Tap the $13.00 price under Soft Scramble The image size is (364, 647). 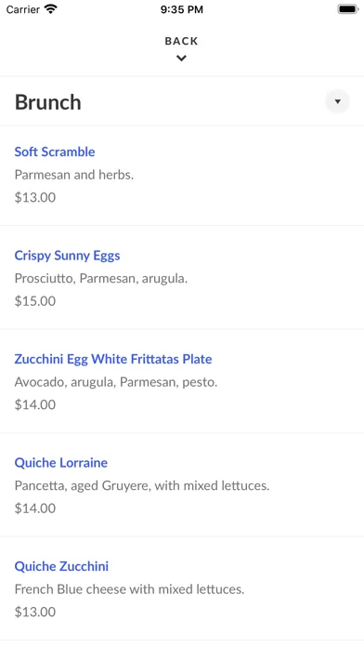(x=35, y=198)
